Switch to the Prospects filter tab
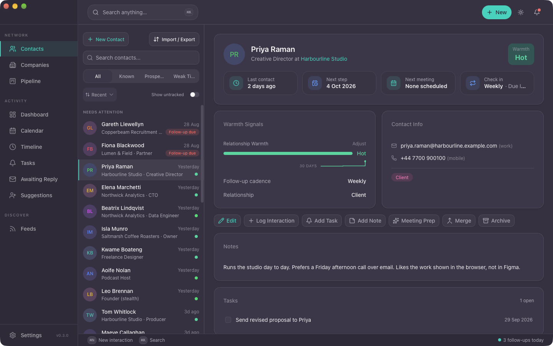The image size is (553, 346). point(154,76)
